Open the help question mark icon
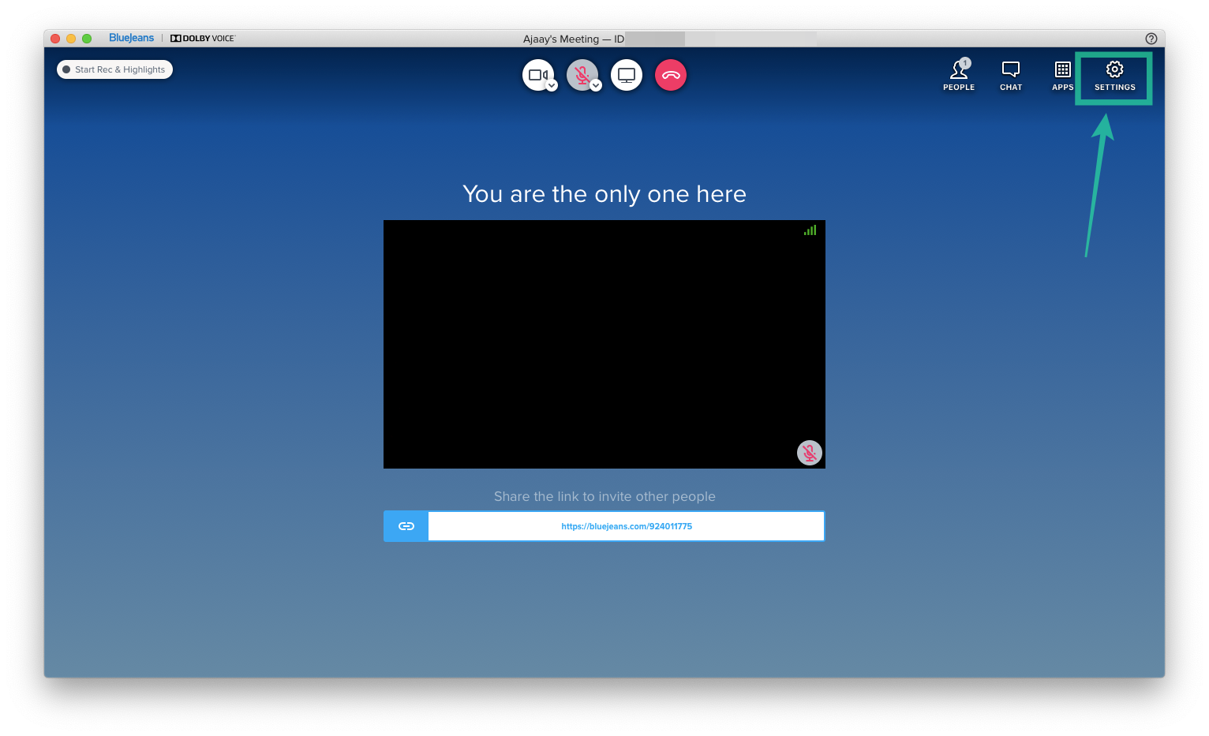 tap(1151, 39)
